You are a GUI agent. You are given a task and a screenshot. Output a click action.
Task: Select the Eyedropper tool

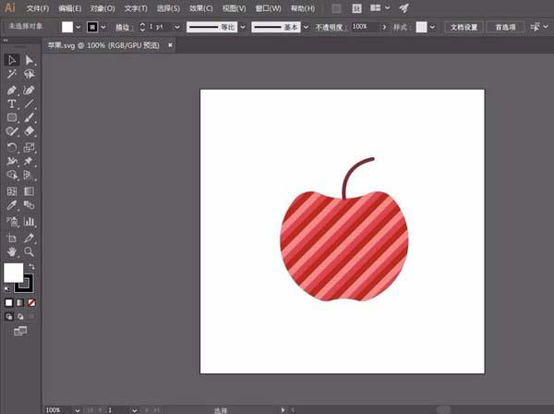tap(12, 205)
